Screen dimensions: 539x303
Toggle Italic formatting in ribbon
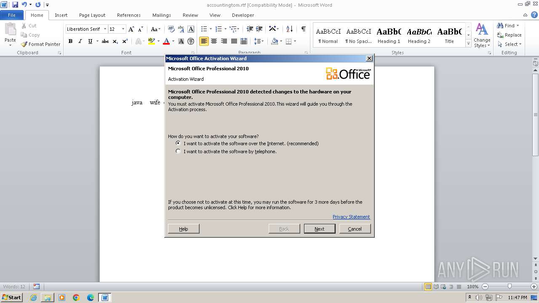coord(80,41)
